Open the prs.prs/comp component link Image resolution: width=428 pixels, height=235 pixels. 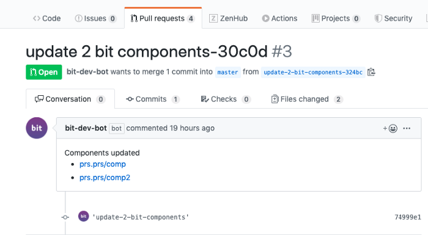click(x=103, y=164)
